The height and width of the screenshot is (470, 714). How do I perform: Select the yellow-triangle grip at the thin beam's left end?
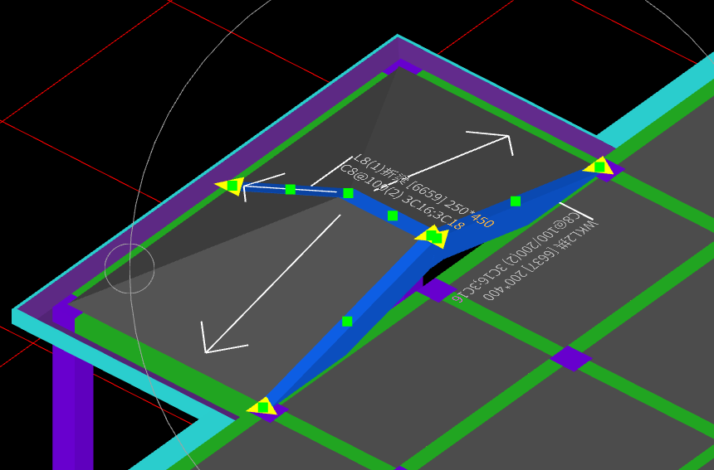[x=231, y=186]
